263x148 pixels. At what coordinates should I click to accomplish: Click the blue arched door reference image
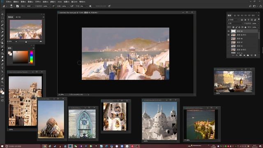pyautogui.click(x=82, y=124)
